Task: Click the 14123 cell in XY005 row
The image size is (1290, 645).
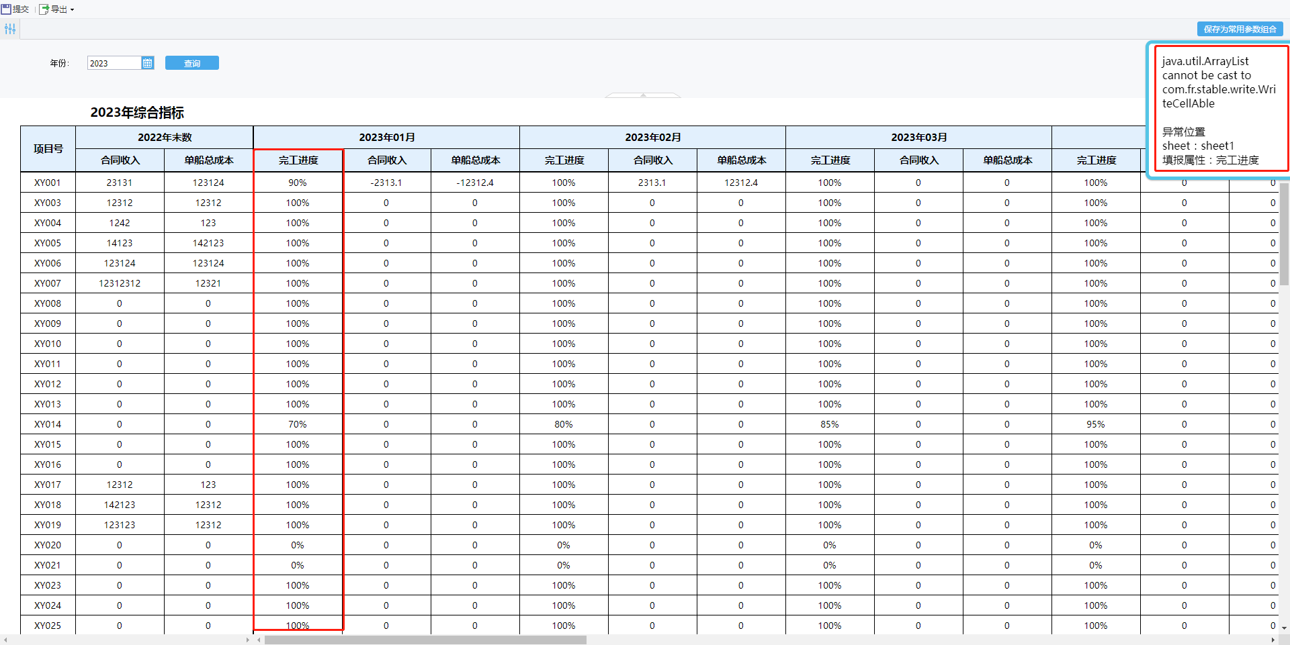Action: tap(120, 243)
